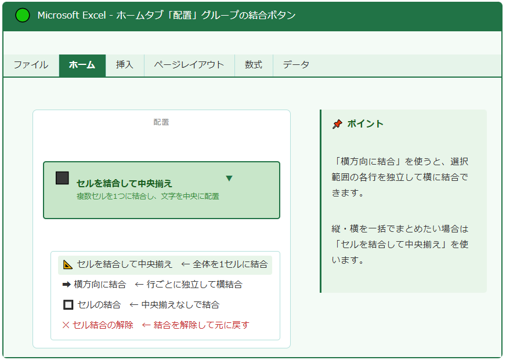Select the ページレイアウト tab
This screenshot has width=506, height=360.
(x=189, y=65)
